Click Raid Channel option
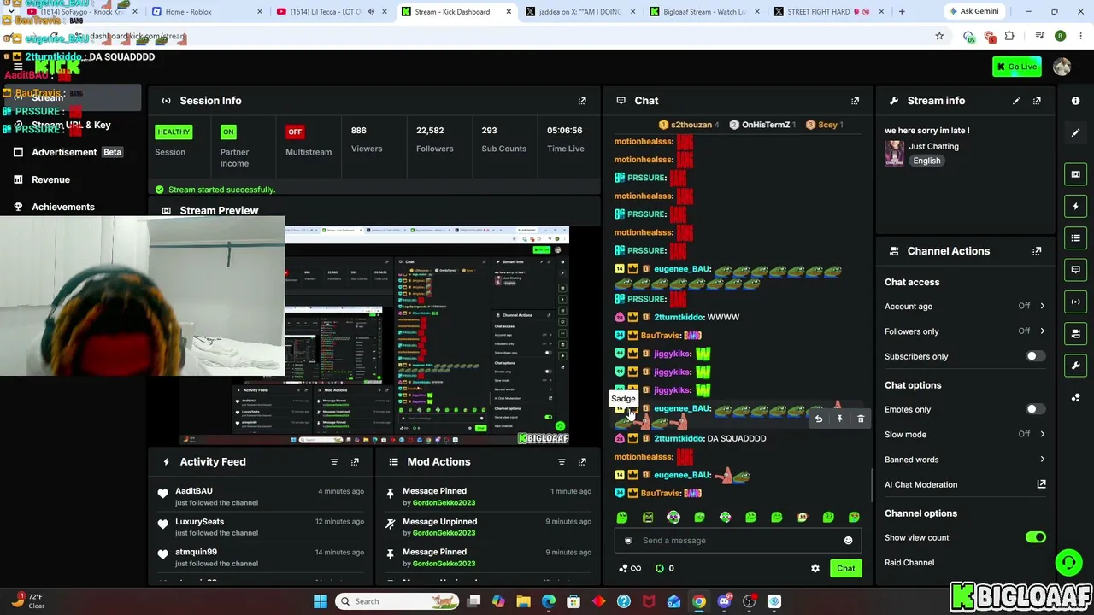 click(909, 563)
